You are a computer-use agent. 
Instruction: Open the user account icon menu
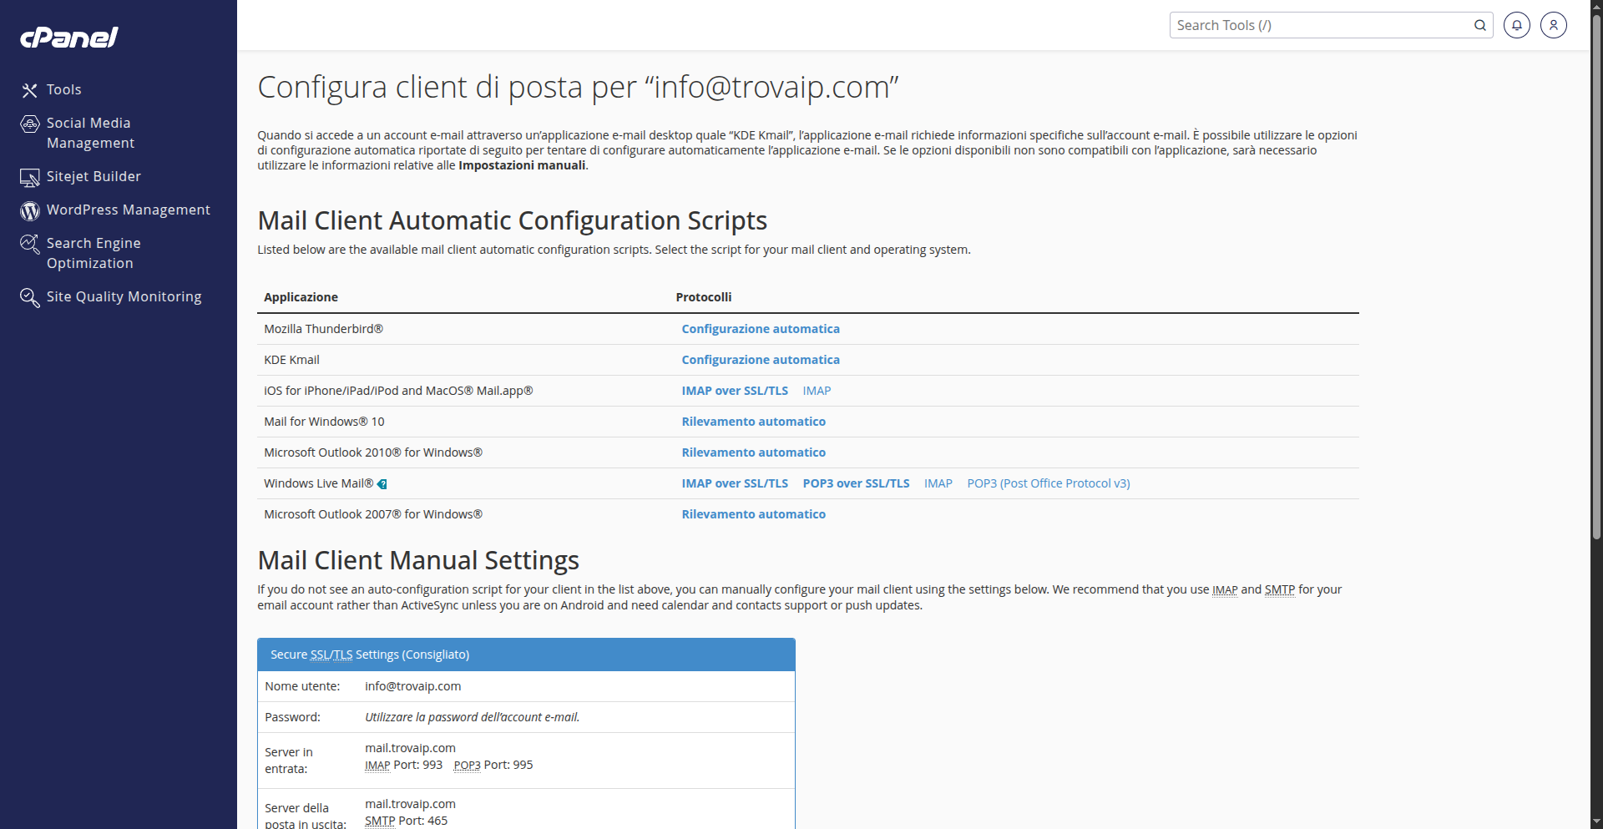tap(1554, 25)
